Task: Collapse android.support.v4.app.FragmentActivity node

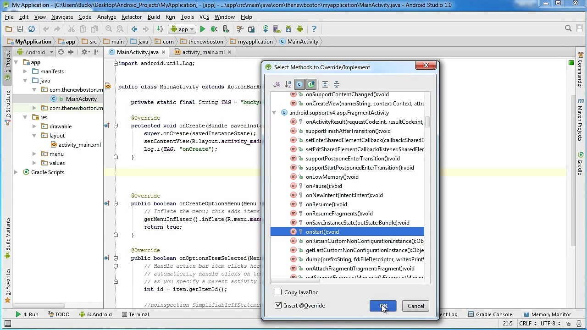Action: tap(274, 113)
